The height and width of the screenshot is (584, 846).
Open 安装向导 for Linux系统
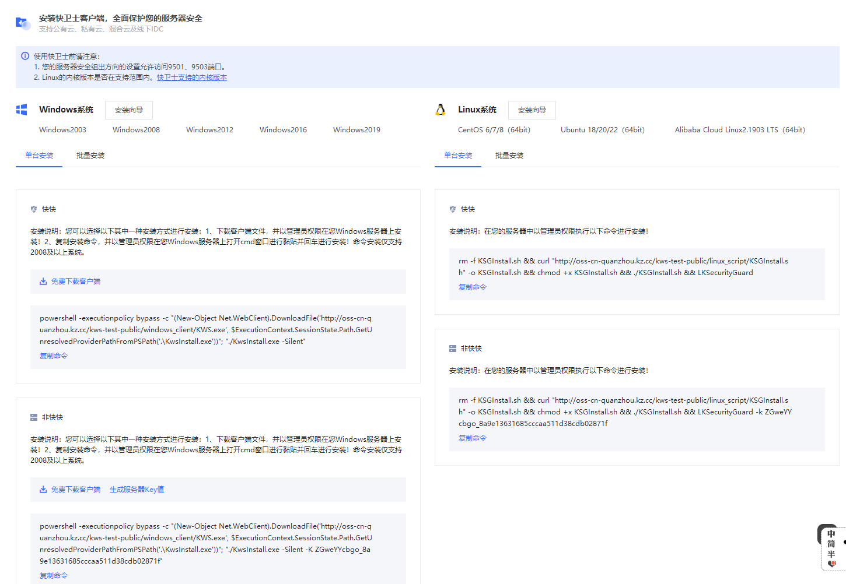532,110
